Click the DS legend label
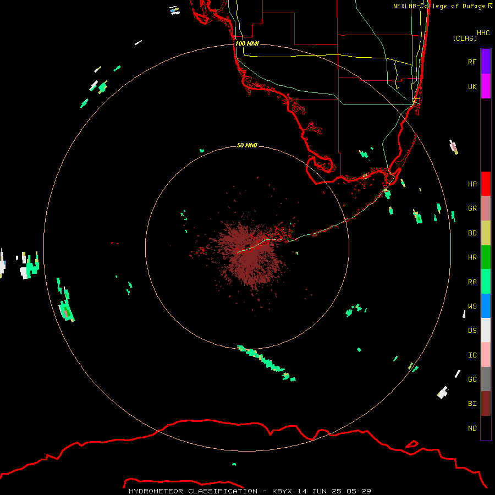 click(x=472, y=331)
